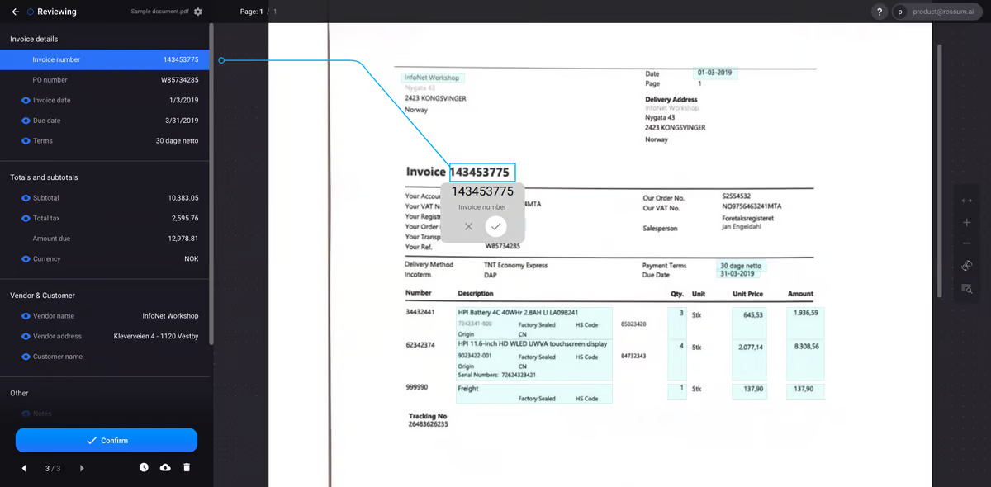Rotate the document page
This screenshot has width=991, height=487.
pos(965,265)
